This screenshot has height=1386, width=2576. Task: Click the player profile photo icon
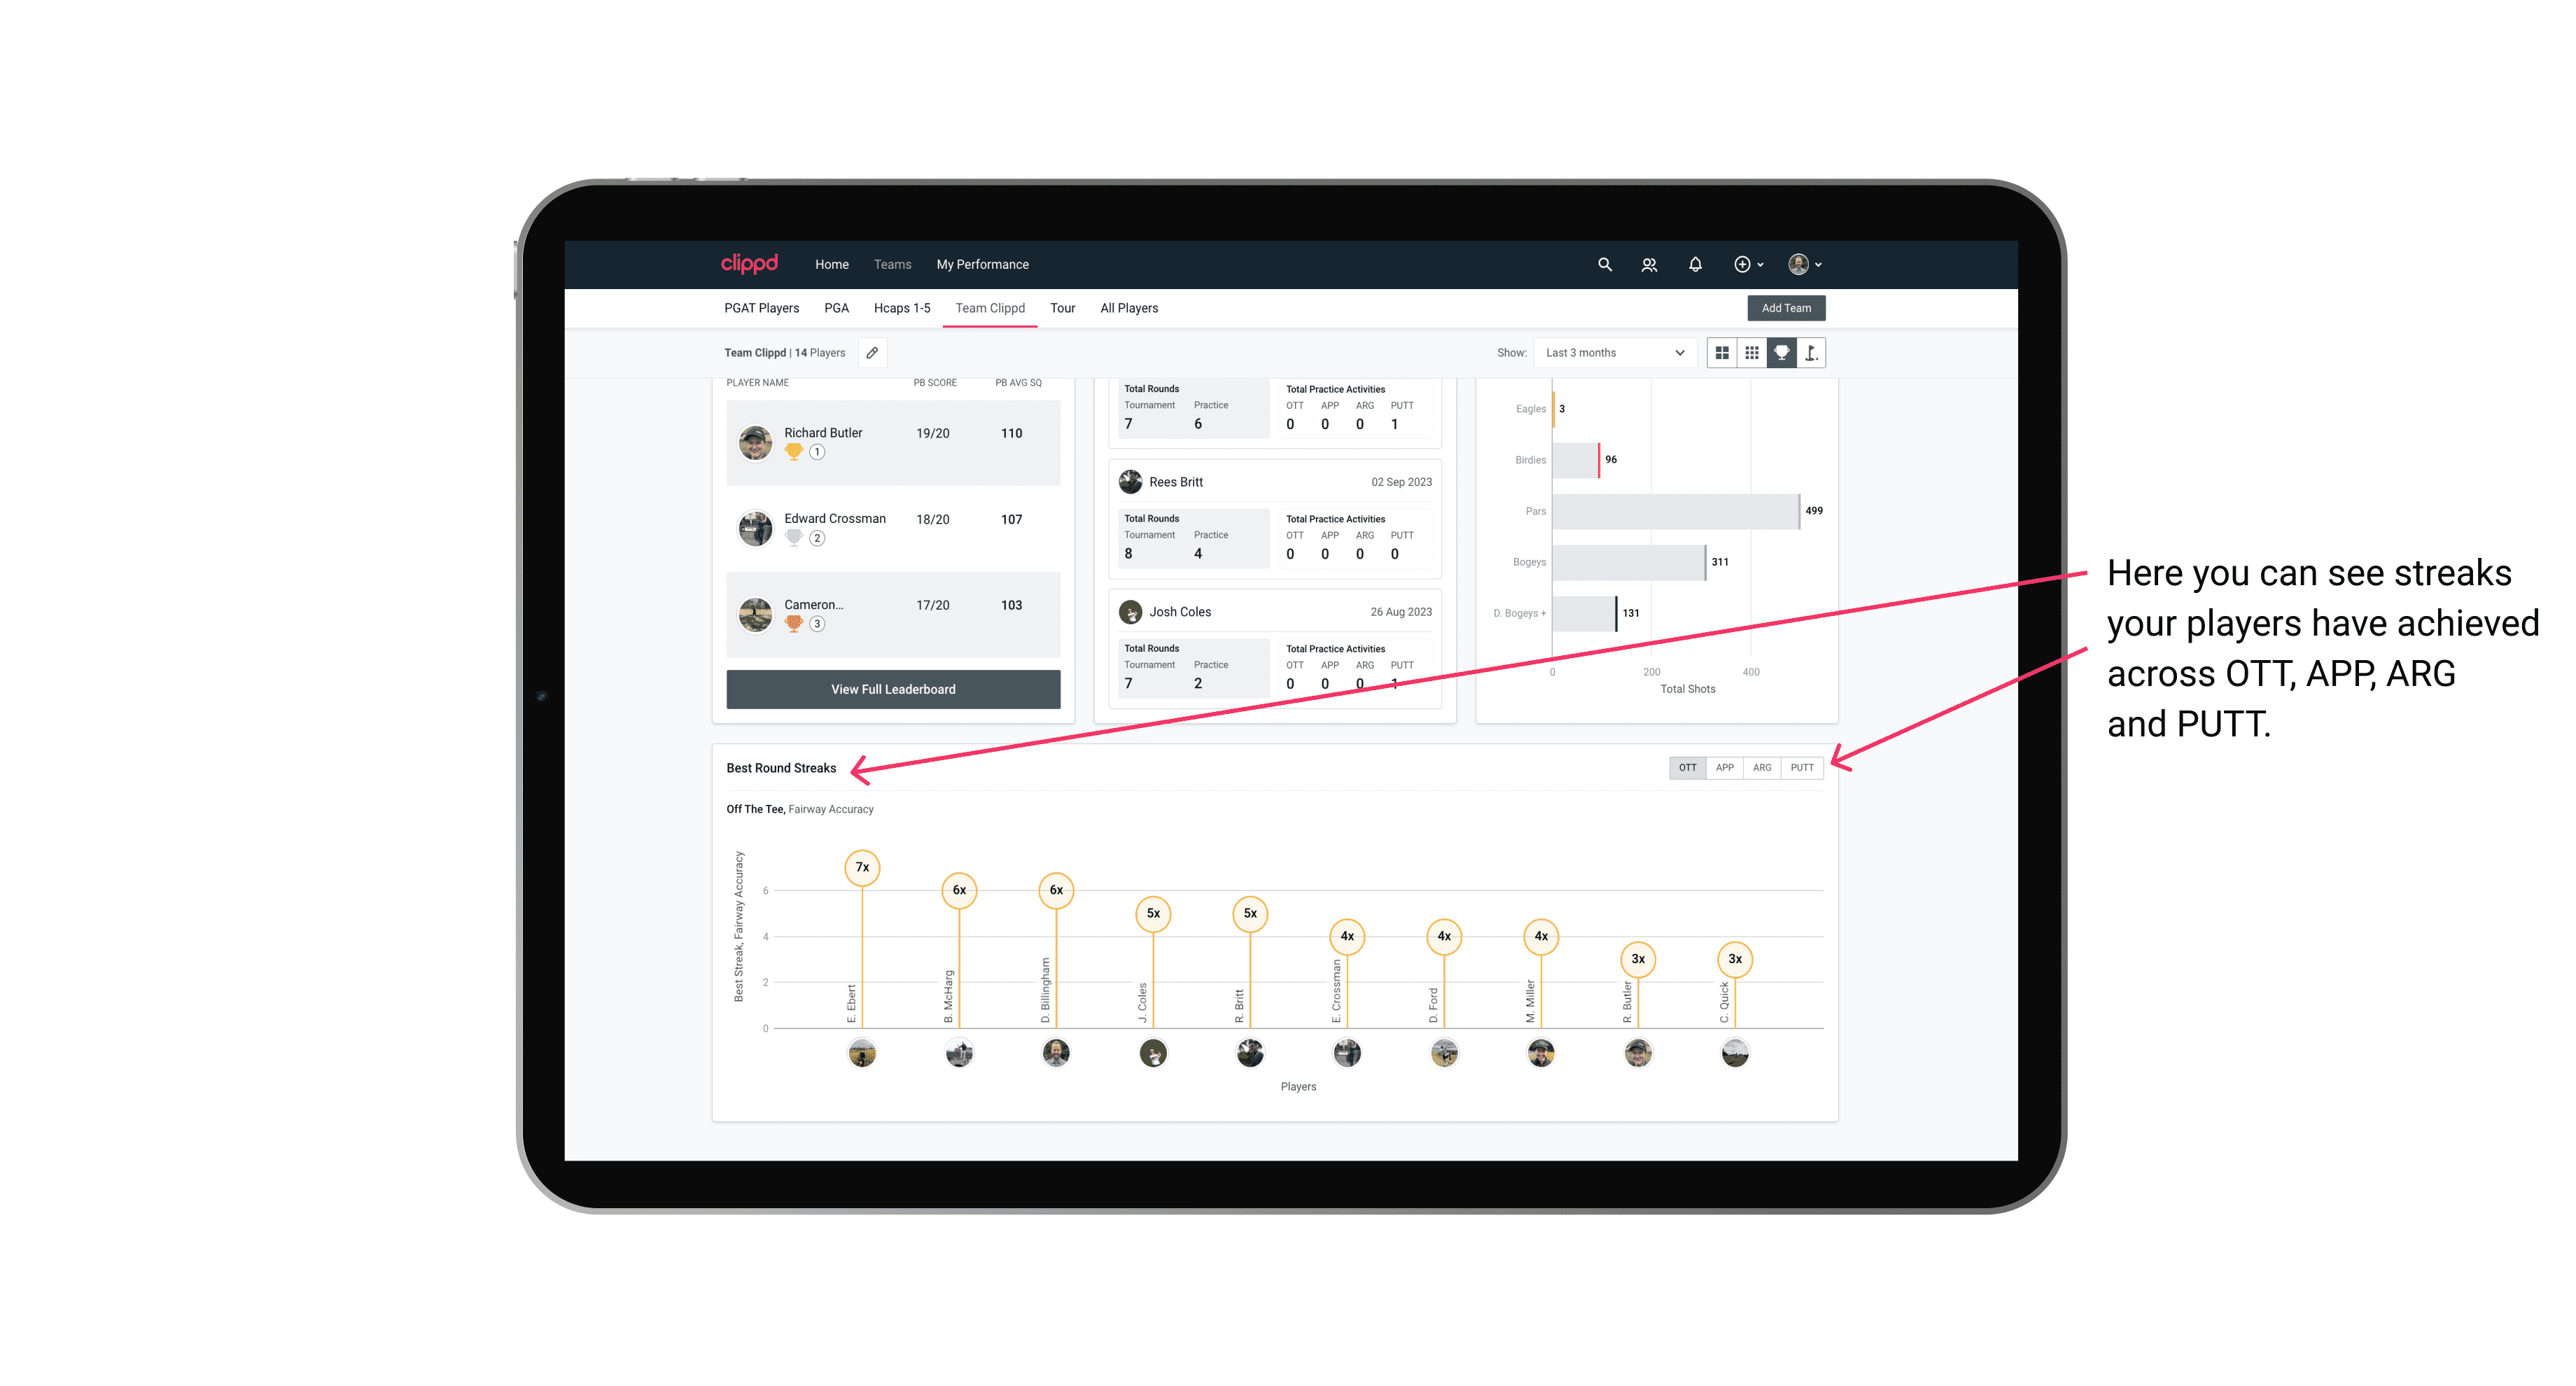[1798, 265]
